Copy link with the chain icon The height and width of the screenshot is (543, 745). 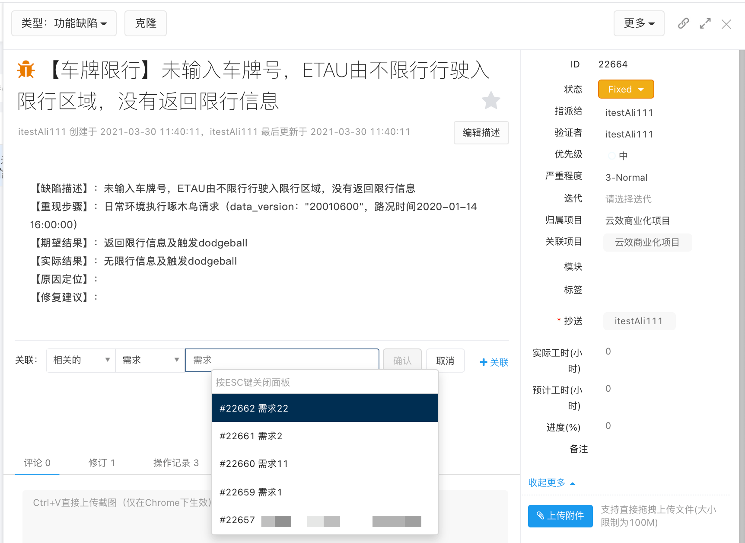click(683, 23)
